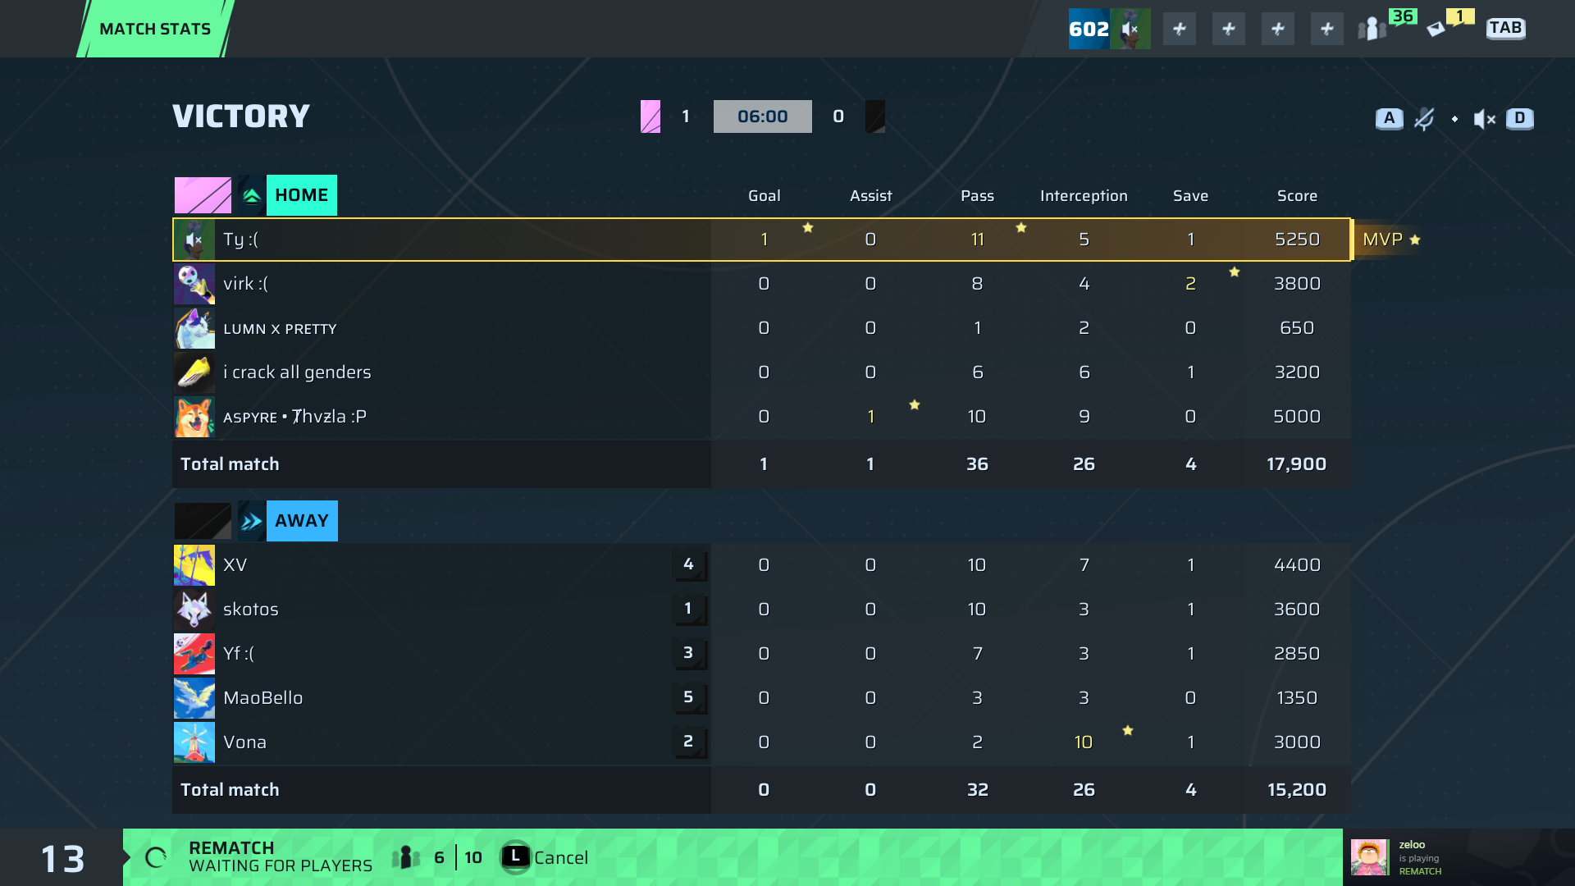
Task: Click Ty's score 5250
Action: point(1297,240)
